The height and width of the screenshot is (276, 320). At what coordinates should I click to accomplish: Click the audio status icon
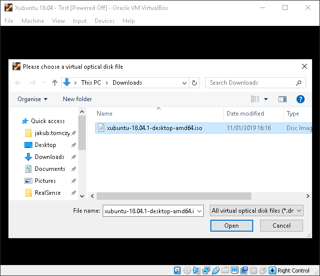click(x=196, y=271)
